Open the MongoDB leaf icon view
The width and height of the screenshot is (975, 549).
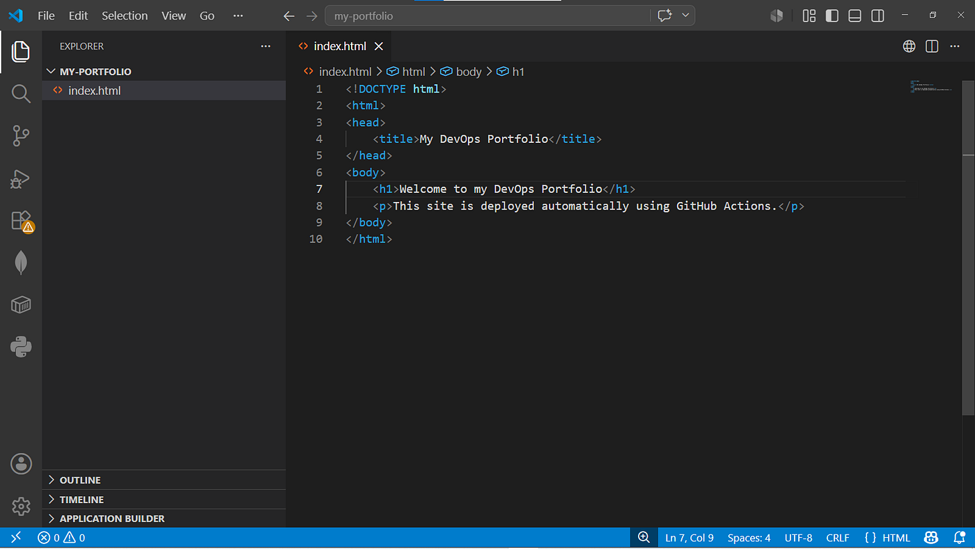[x=21, y=263]
